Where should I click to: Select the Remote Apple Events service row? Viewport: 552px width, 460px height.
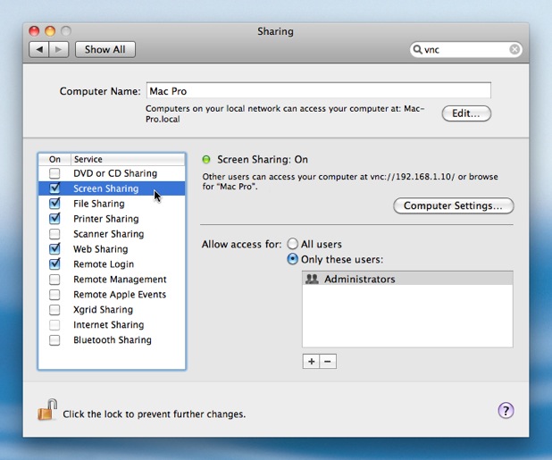coord(112,294)
